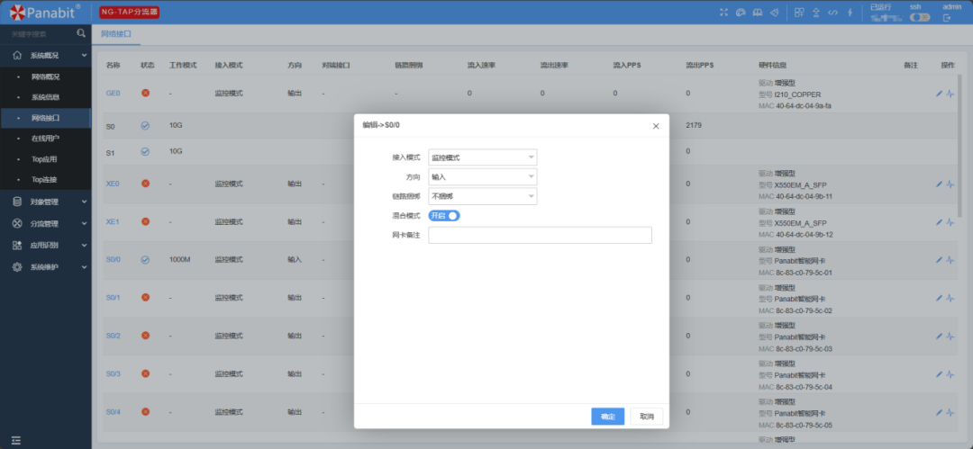Click the blue check status icon of S0
The width and height of the screenshot is (973, 449).
tap(145, 126)
